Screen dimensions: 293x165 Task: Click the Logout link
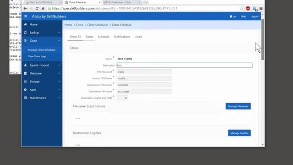tap(255, 16)
